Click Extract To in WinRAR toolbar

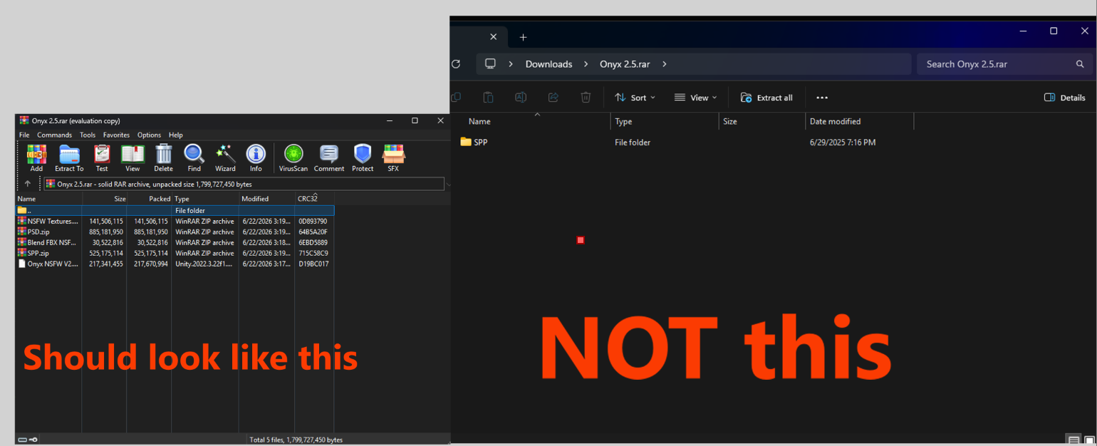pyautogui.click(x=69, y=157)
